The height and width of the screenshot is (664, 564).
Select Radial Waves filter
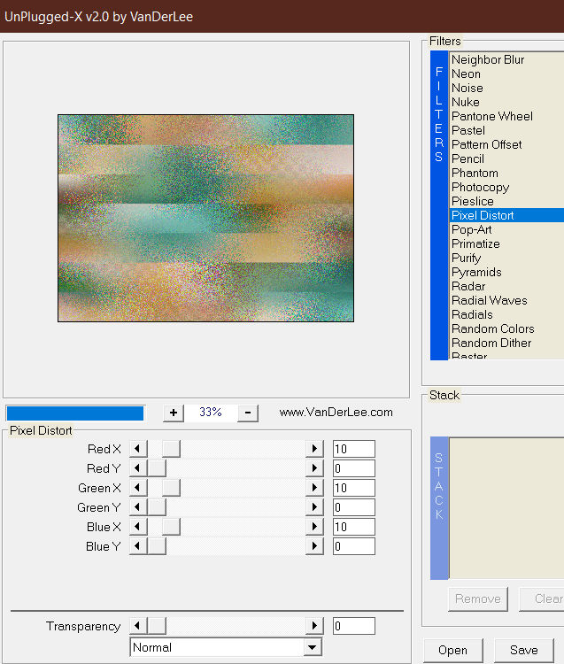(489, 300)
